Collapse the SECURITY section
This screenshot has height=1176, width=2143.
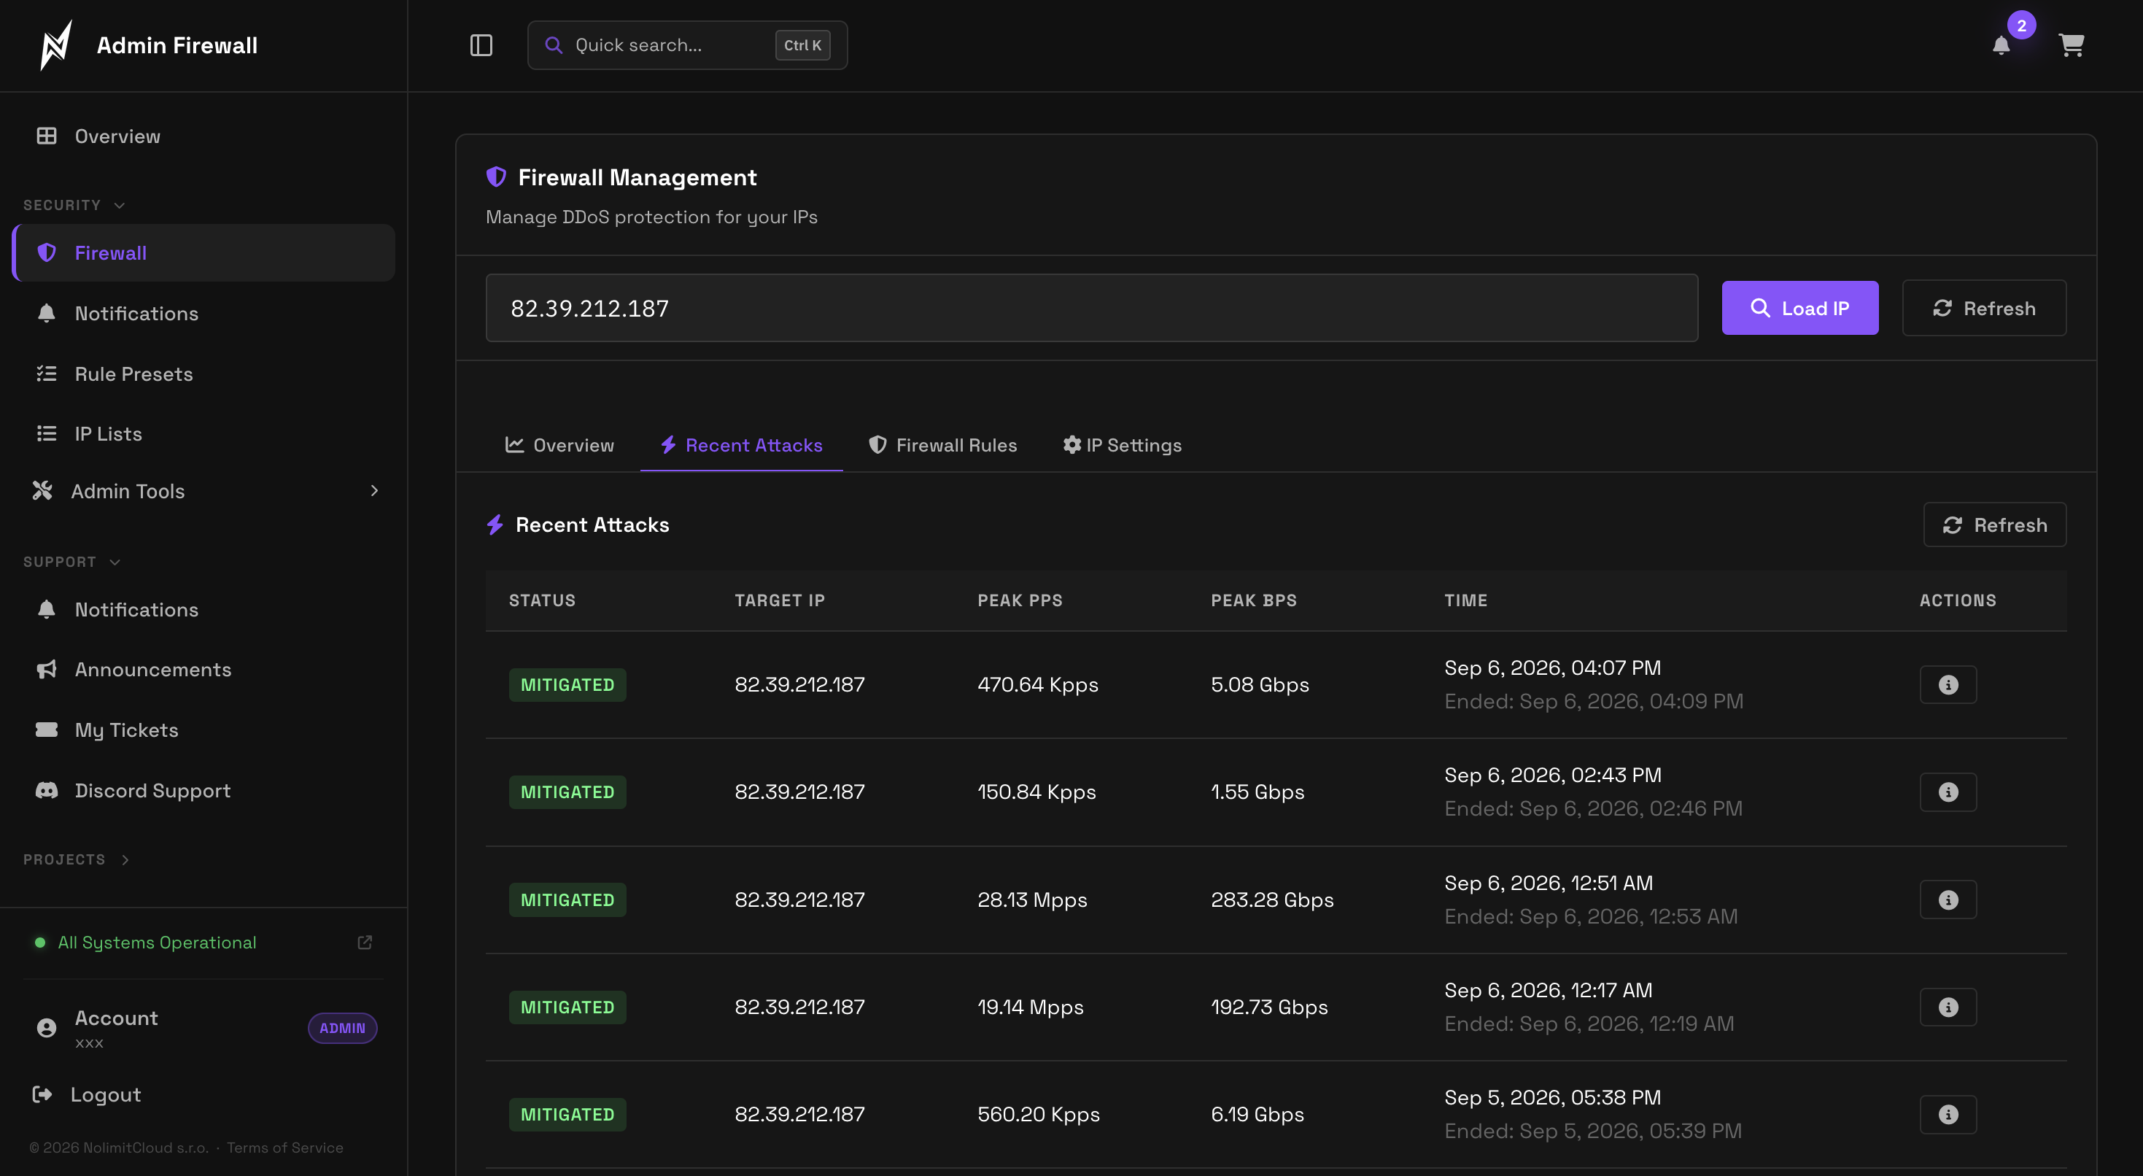coord(74,205)
